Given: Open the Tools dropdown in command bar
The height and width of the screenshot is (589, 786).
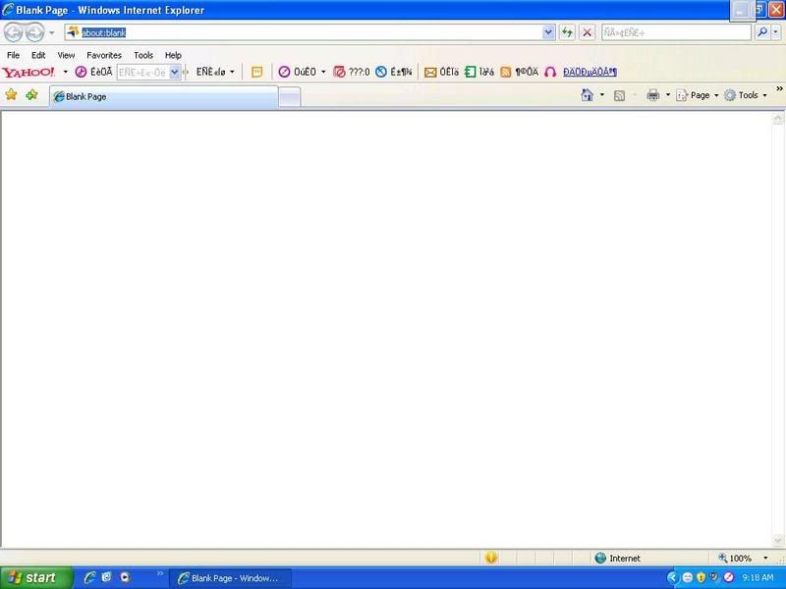Looking at the screenshot, I should 748,95.
